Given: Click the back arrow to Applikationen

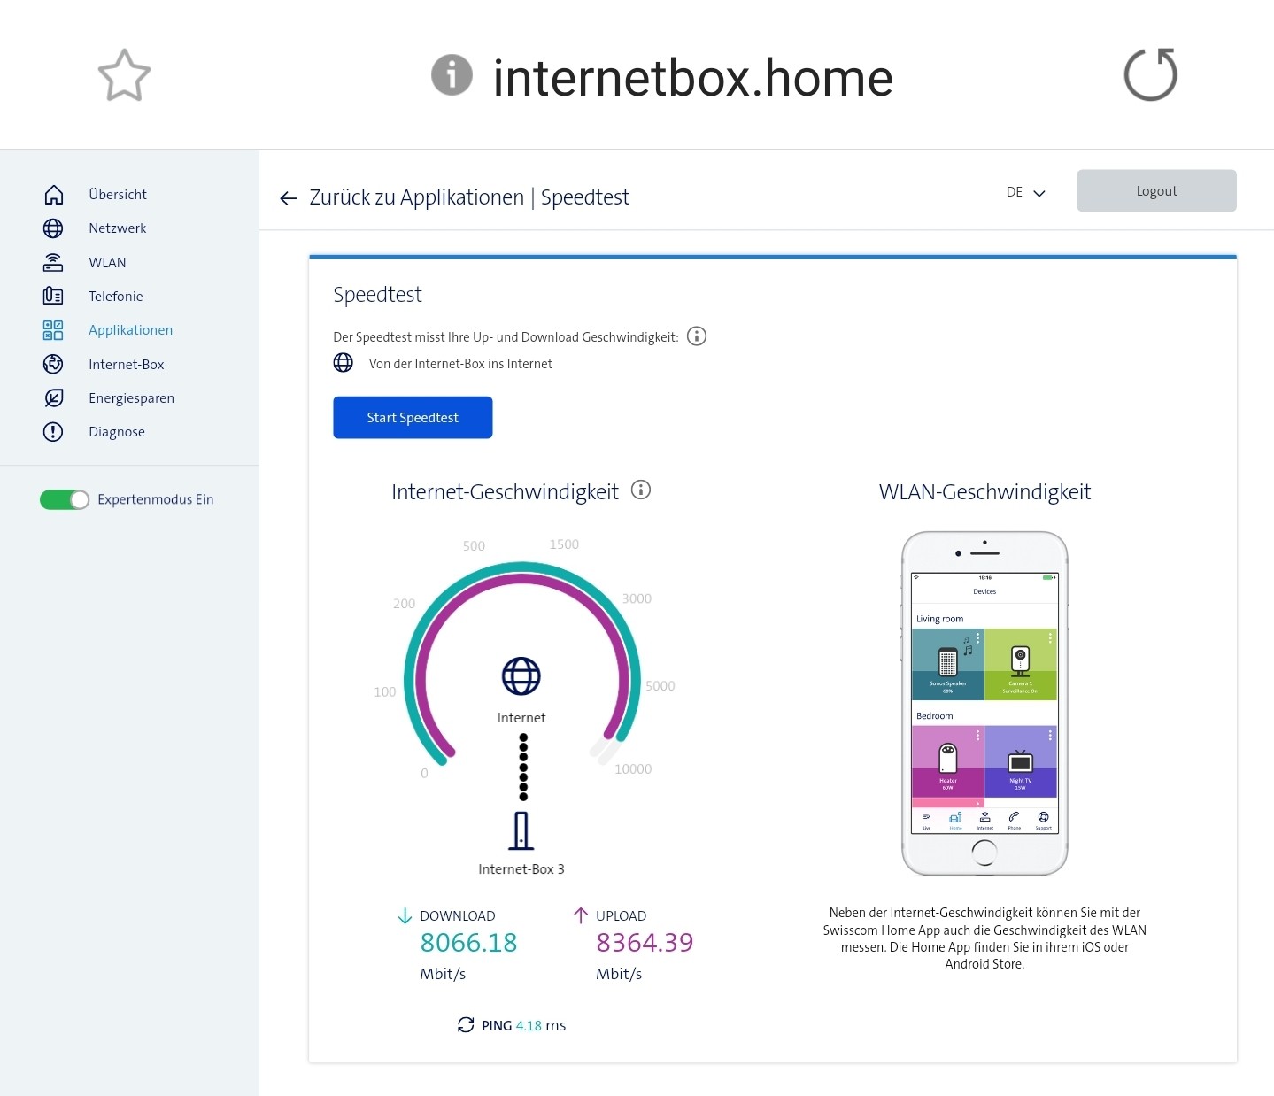Looking at the screenshot, I should [x=289, y=198].
